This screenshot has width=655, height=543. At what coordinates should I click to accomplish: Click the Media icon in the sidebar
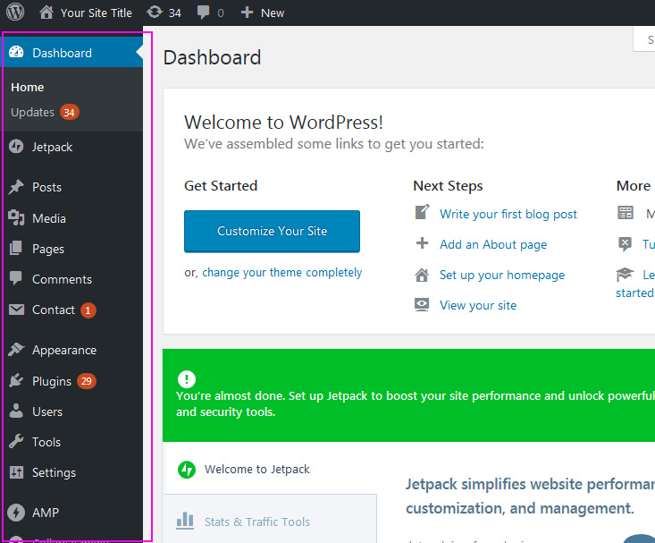tap(16, 218)
